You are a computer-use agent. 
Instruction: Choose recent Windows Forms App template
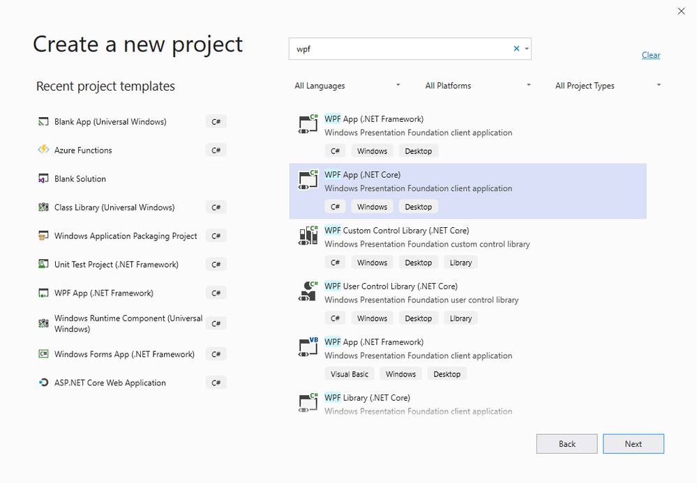[124, 354]
